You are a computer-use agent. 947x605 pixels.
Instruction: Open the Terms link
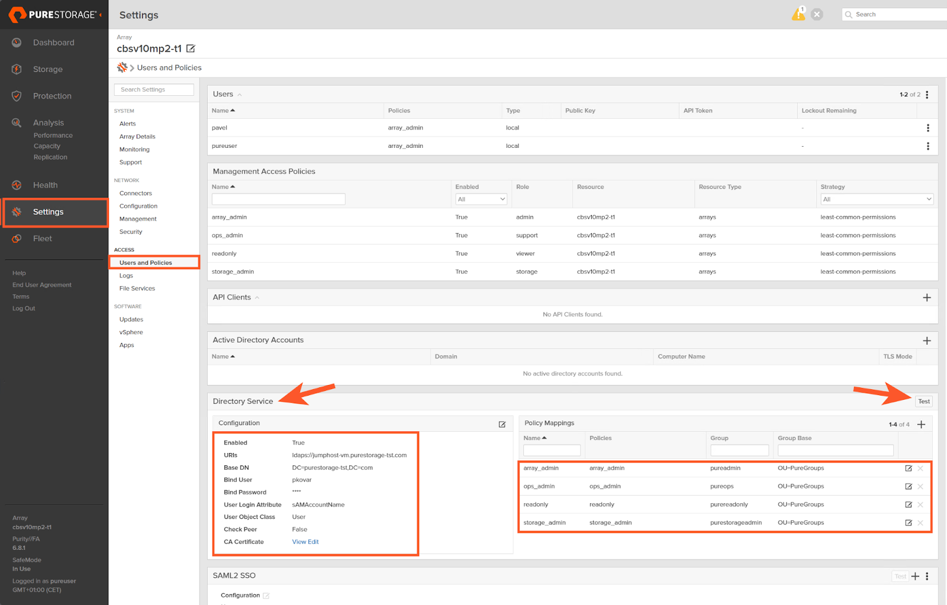point(21,297)
